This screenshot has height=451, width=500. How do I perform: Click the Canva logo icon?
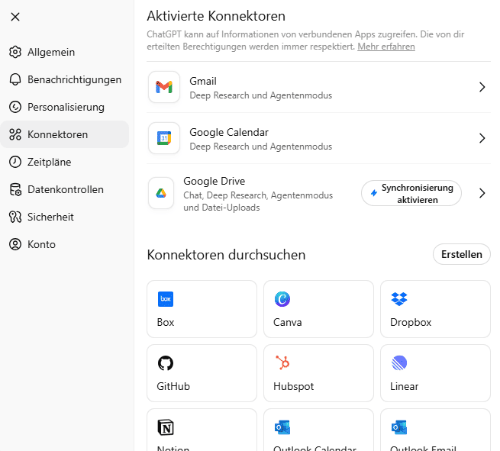click(x=282, y=299)
